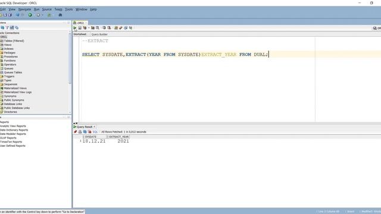Viewport: 381px width, 214px height.
Task: Click the red Delete Row icon in Query Result
Action: click(x=89, y=132)
